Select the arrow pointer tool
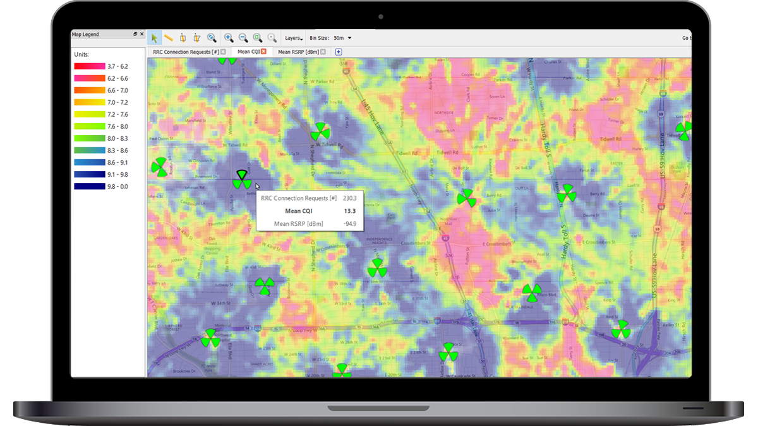This screenshot has width=758, height=426. click(155, 38)
